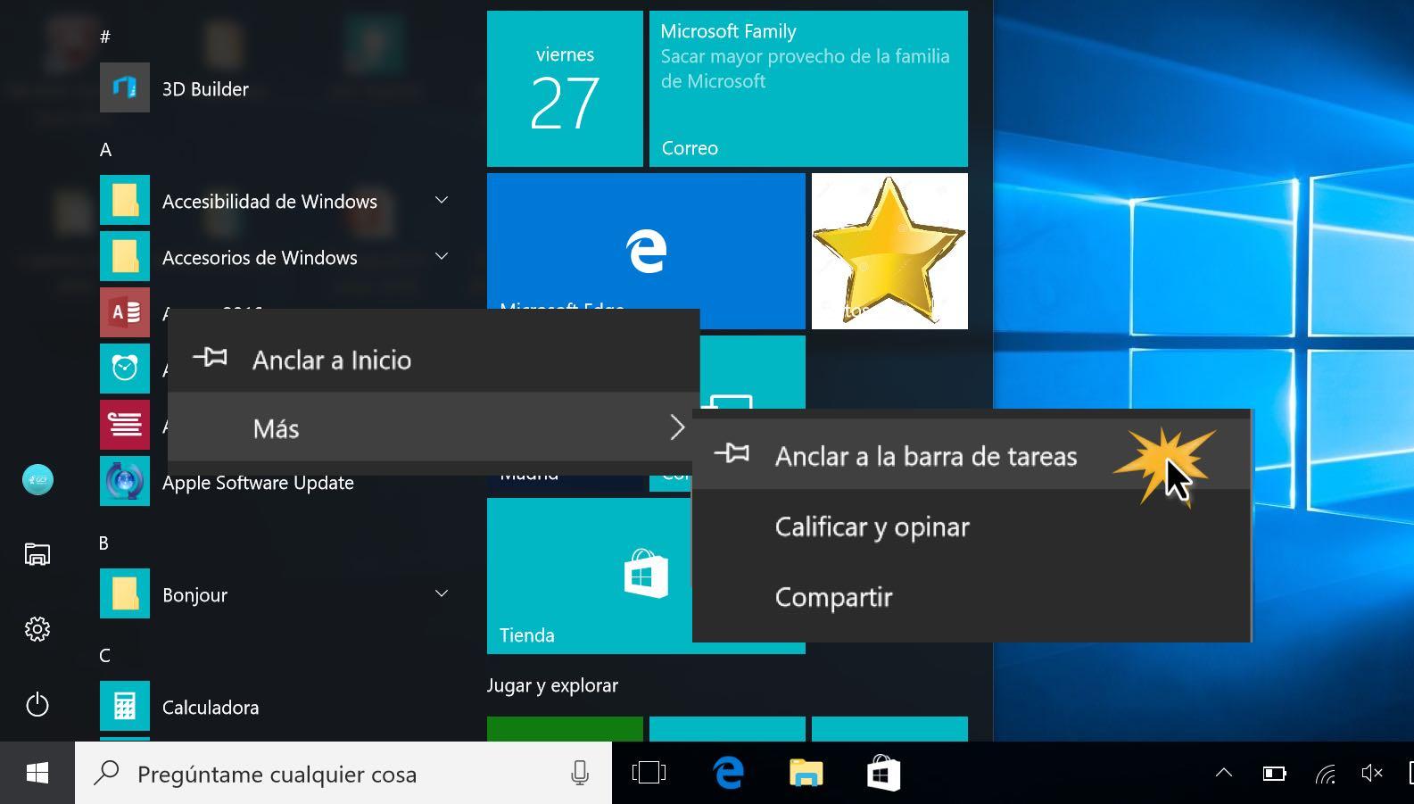1414x804 pixels.
Task: Show hidden system tray icons
Action: (1224, 773)
